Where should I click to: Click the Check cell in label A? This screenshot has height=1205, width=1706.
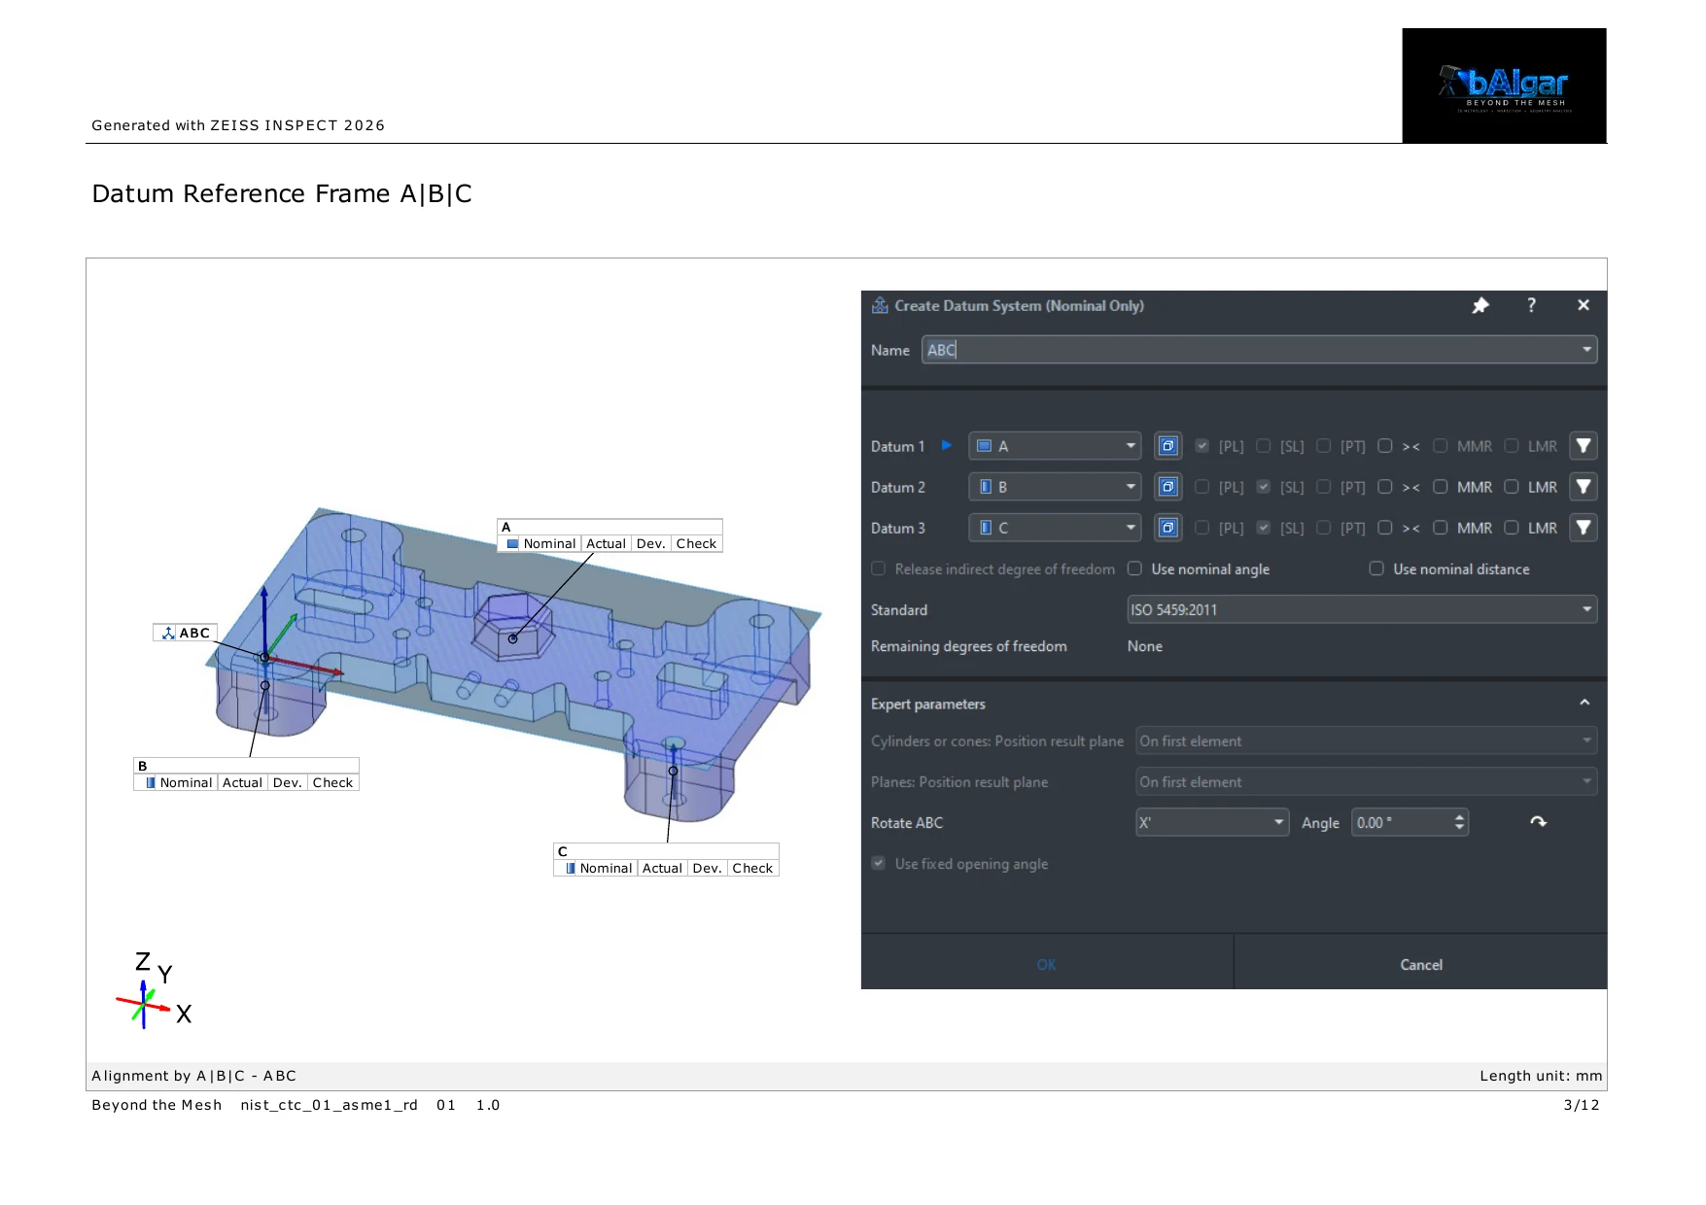click(x=696, y=544)
